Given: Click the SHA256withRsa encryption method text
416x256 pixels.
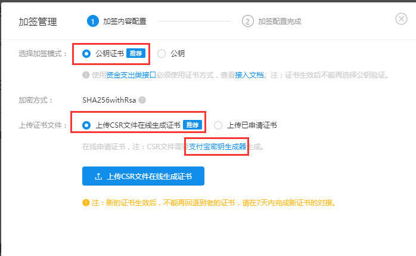Looking at the screenshot, I should pos(109,100).
